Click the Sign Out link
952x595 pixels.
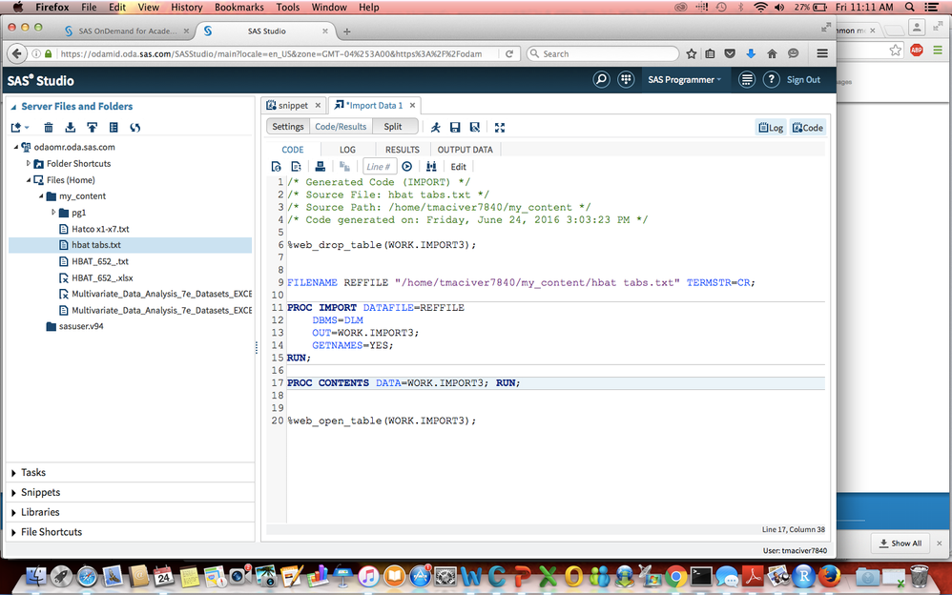click(803, 80)
